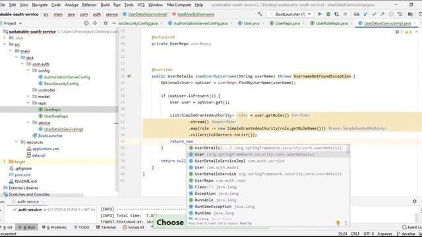Switch to User.java editor tab
This screenshot has height=237, width=422.
pos(251,24)
